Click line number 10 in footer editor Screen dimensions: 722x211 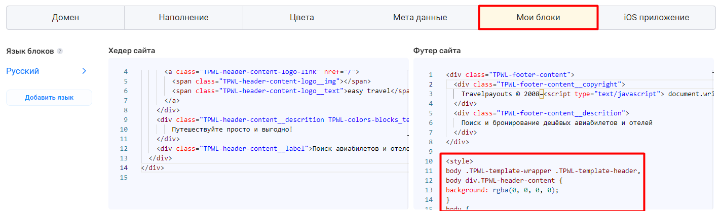tap(429, 161)
